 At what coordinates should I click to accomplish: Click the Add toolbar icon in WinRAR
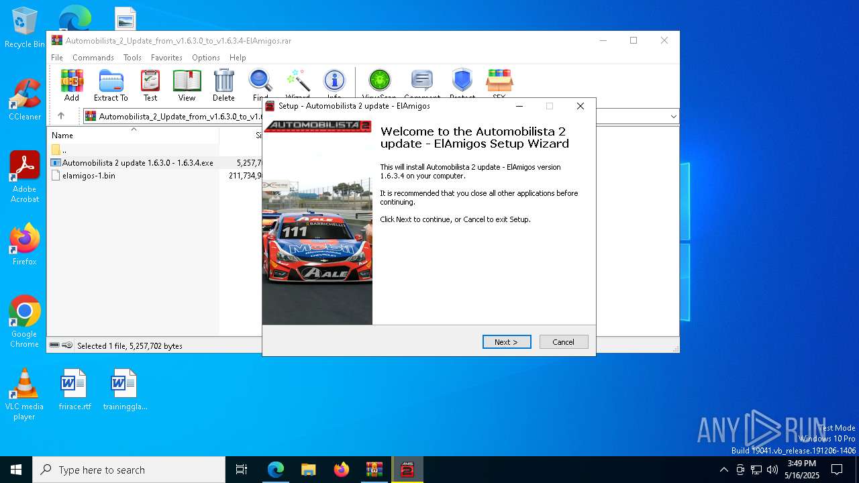click(x=72, y=85)
